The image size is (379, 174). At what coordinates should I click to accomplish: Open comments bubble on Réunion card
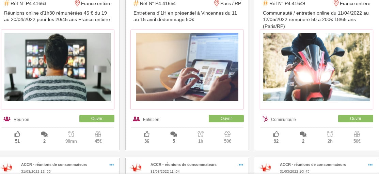[44, 134]
